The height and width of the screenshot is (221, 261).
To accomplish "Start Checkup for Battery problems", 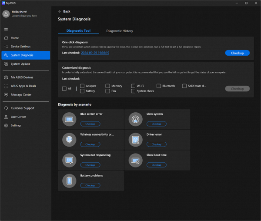I will tap(90, 185).
